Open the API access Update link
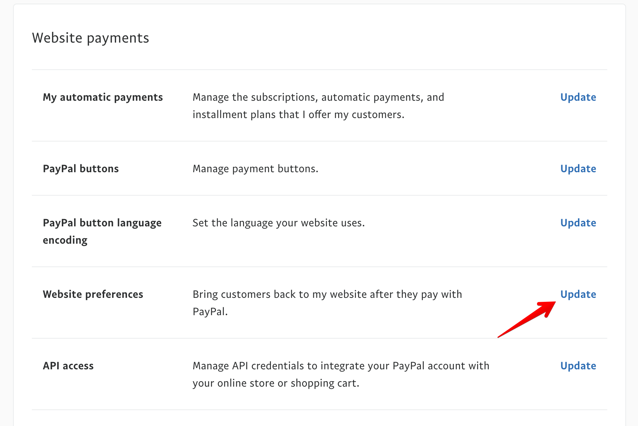The image size is (638, 426). tap(578, 366)
